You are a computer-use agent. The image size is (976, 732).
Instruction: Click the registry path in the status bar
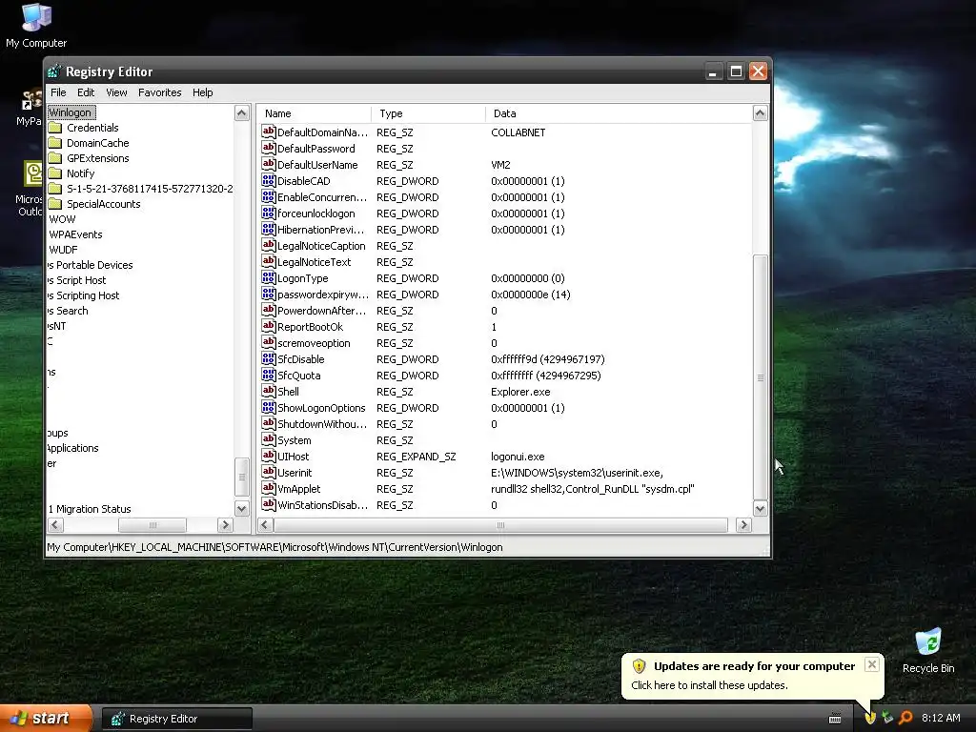tap(274, 547)
